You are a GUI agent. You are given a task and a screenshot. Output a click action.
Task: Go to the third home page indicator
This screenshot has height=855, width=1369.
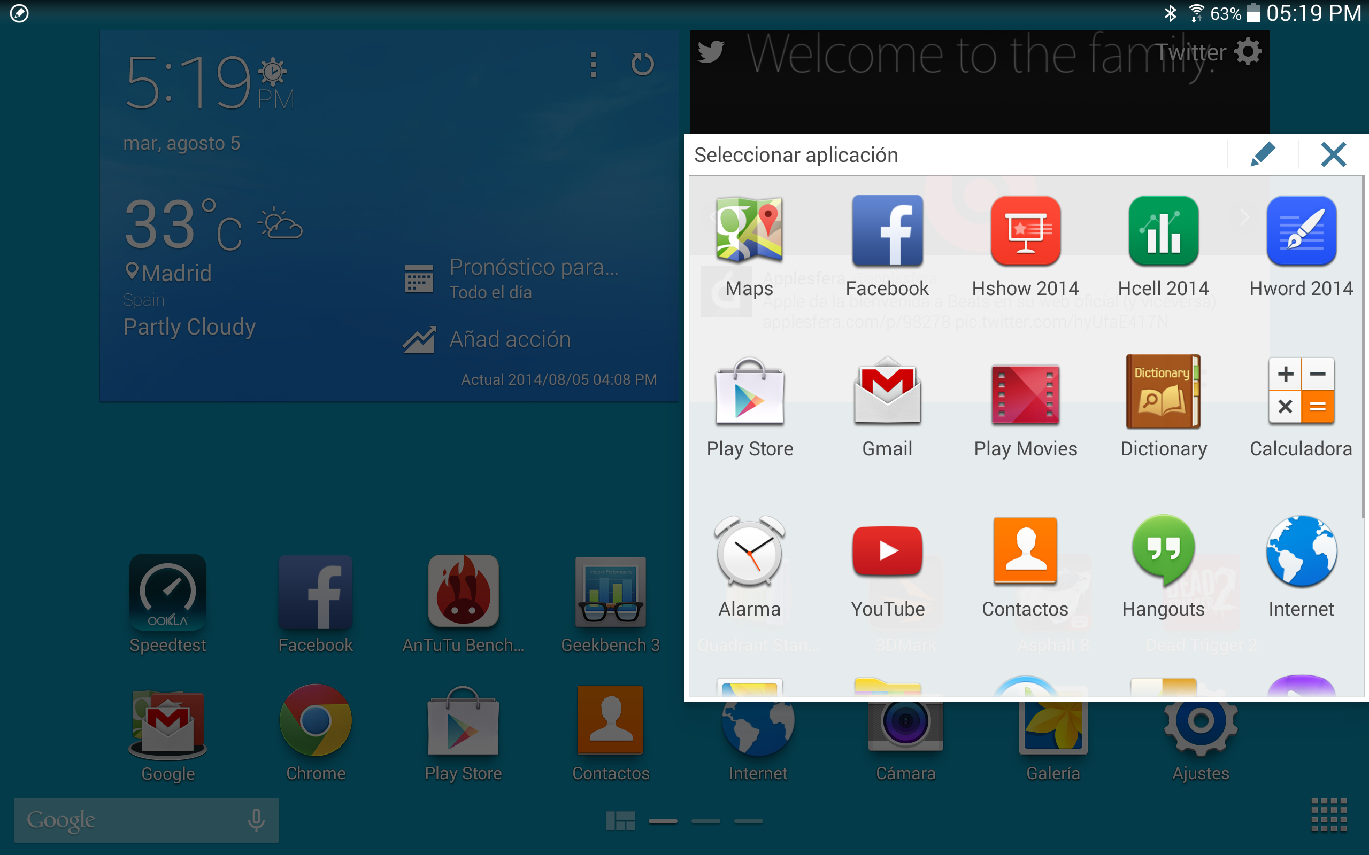pos(749,820)
